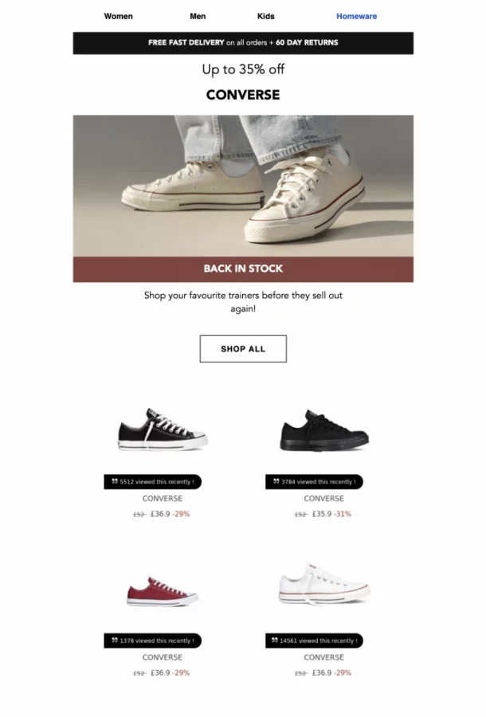Click the CONVERSE label under the red shoe
486x717 pixels.
(163, 657)
